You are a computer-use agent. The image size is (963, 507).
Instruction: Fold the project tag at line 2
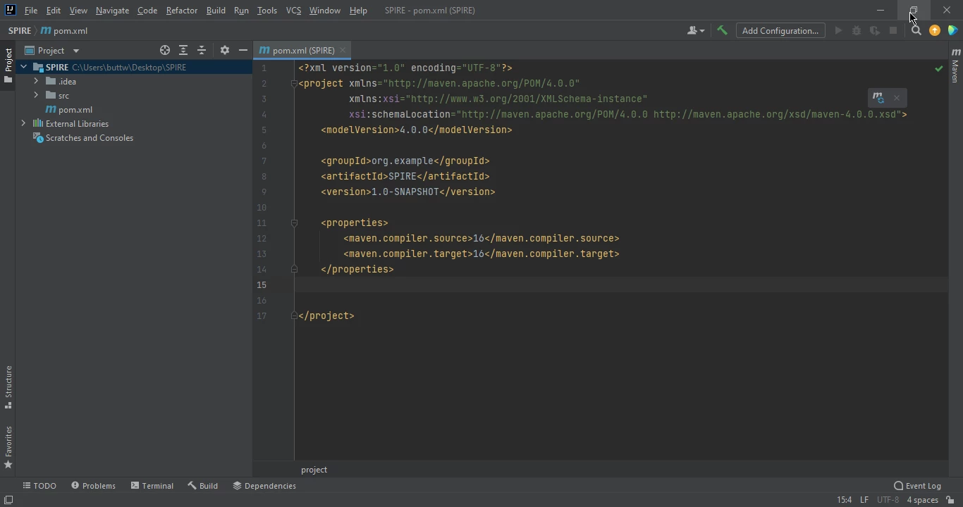[294, 84]
